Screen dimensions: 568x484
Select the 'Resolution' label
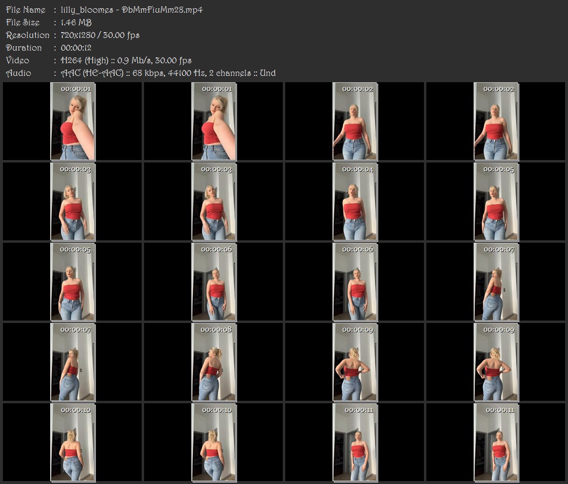tap(28, 35)
